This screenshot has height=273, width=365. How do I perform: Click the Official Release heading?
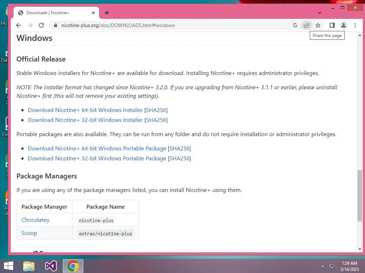pos(41,59)
